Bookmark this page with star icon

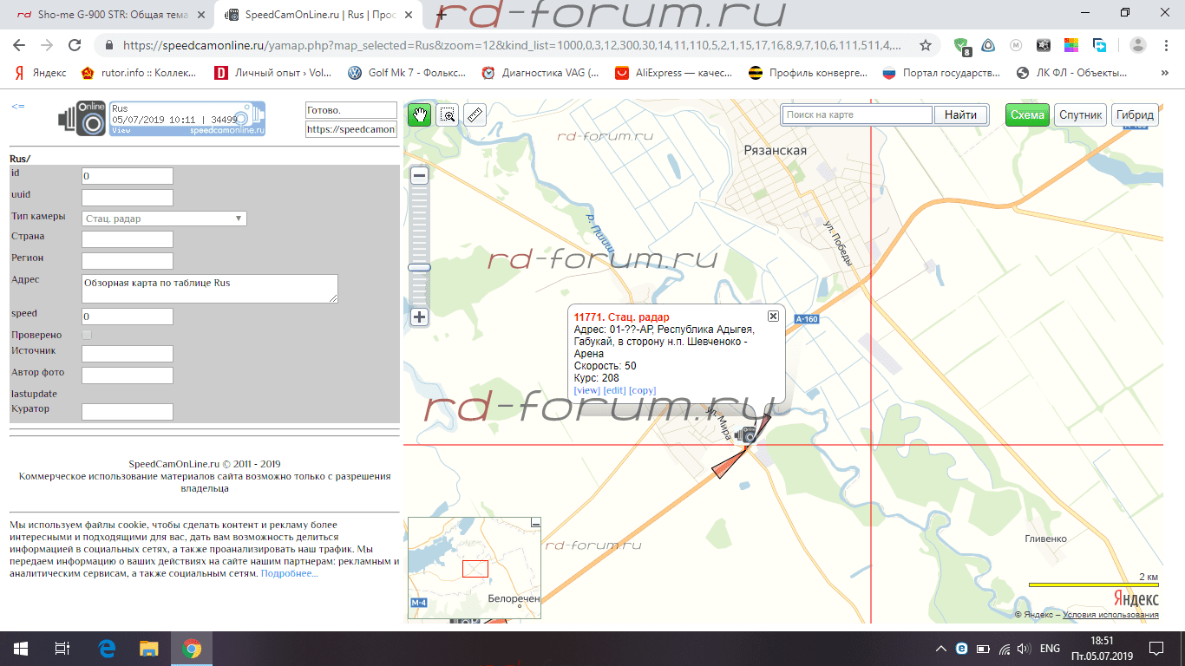point(926,45)
